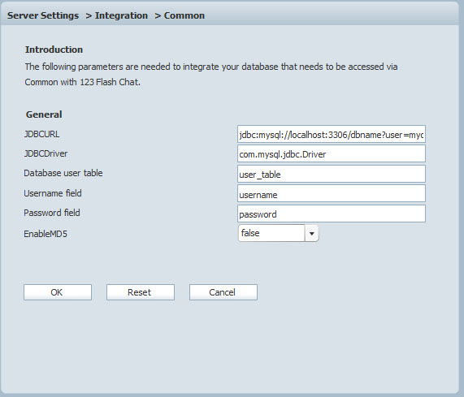The image size is (464, 397).
Task: Click the General section heading
Action: pyautogui.click(x=44, y=114)
